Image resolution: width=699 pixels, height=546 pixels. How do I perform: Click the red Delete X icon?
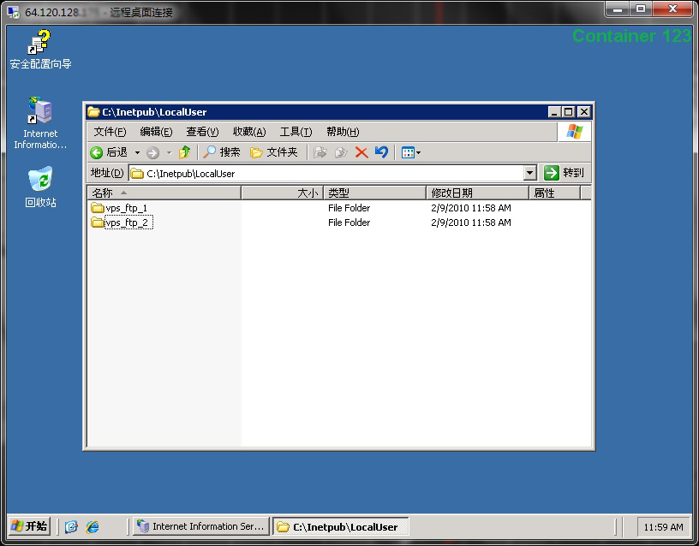[x=361, y=152]
